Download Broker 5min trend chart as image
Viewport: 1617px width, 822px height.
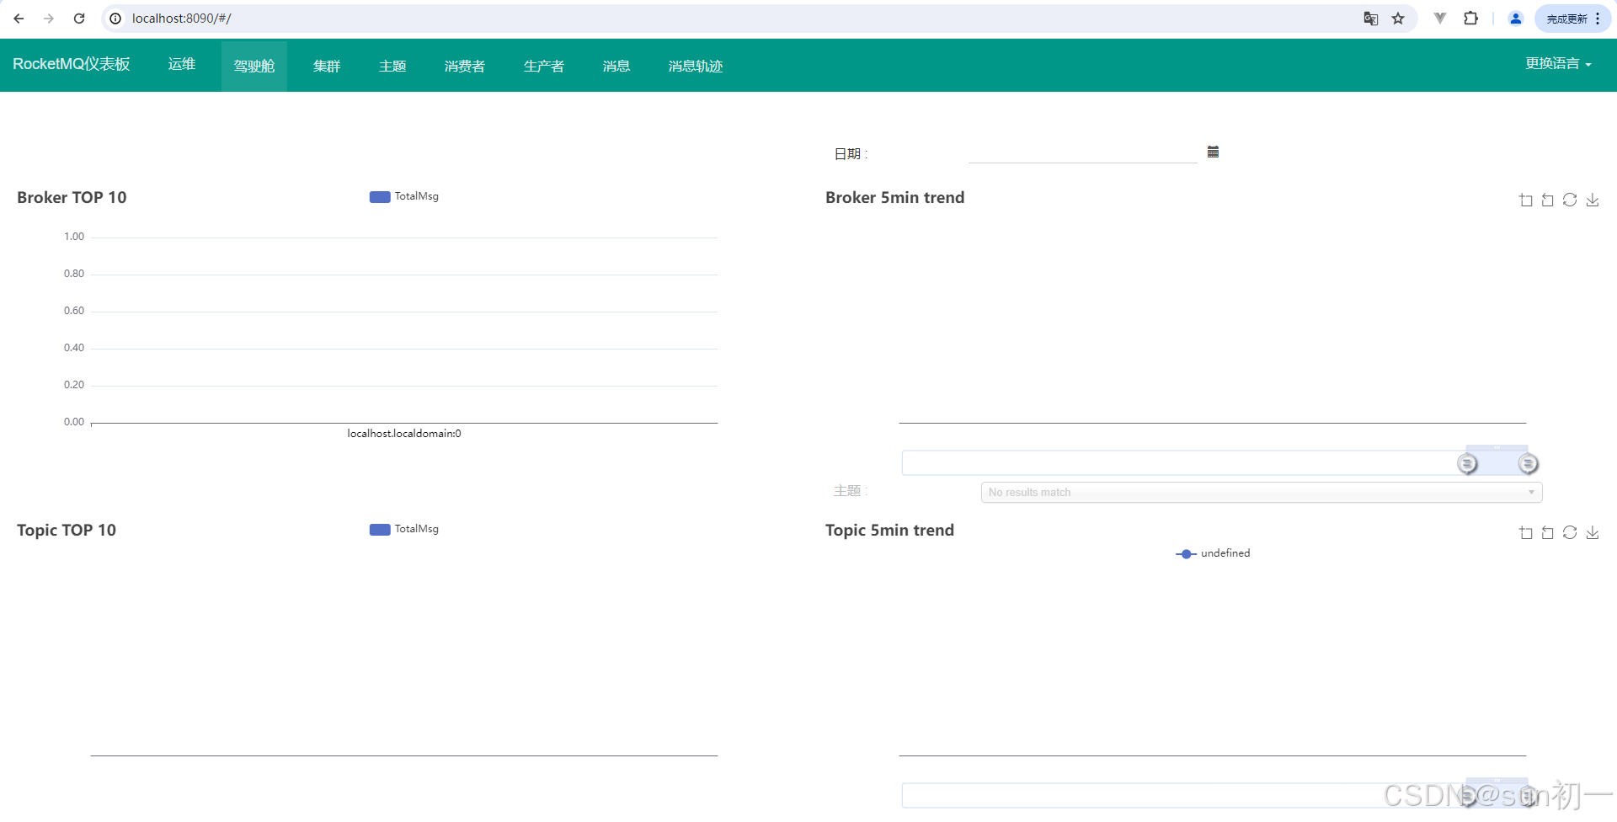pyautogui.click(x=1592, y=200)
